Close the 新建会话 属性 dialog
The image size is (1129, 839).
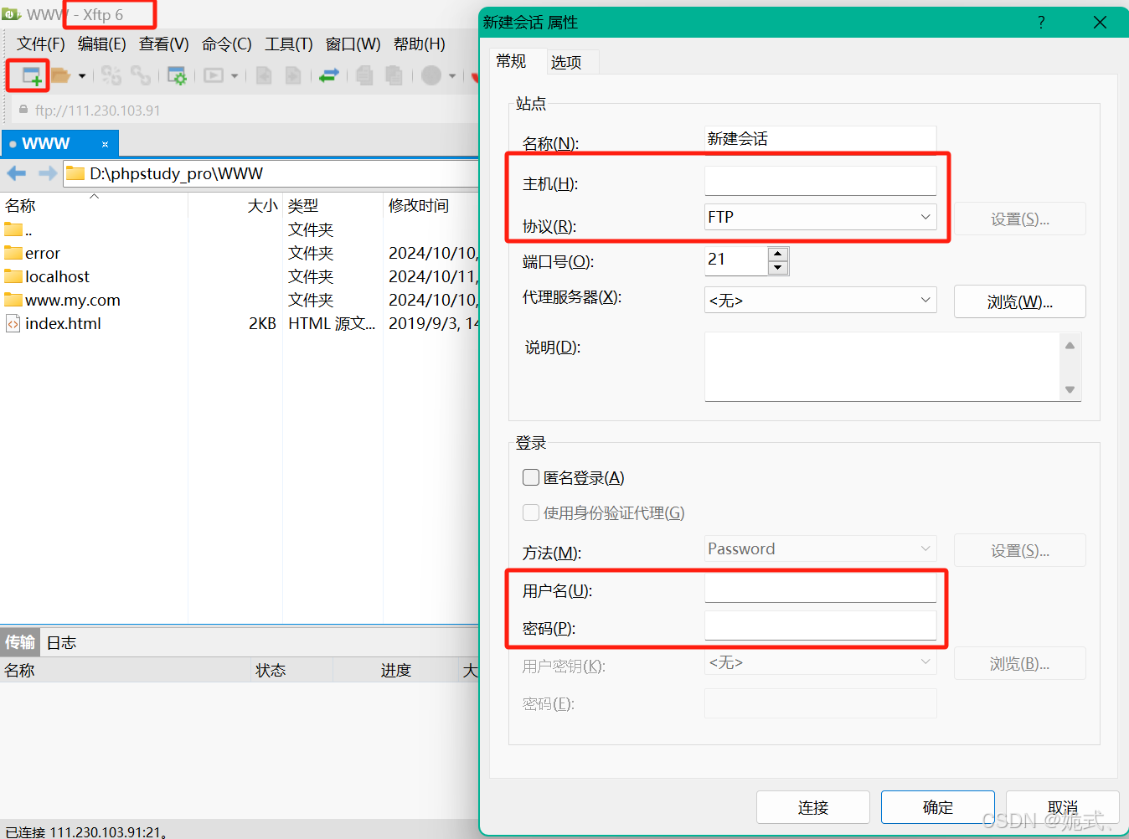click(x=1101, y=23)
